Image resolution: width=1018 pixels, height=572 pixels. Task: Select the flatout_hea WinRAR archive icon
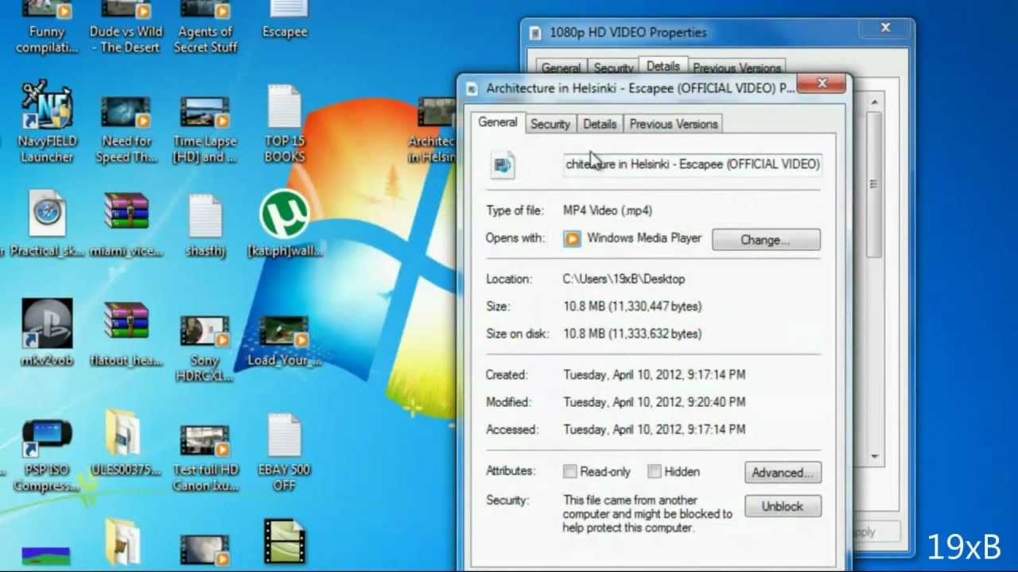(126, 323)
